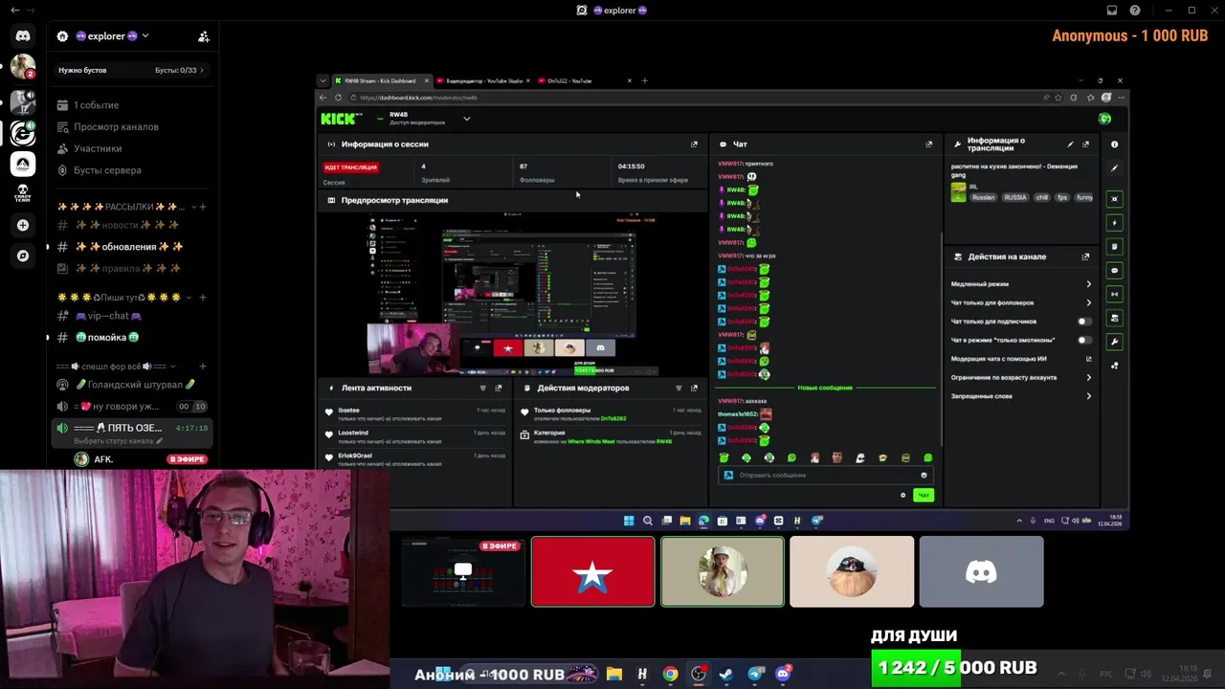Click the chill tag in stream info
This screenshot has width=1225, height=689.
(1041, 197)
